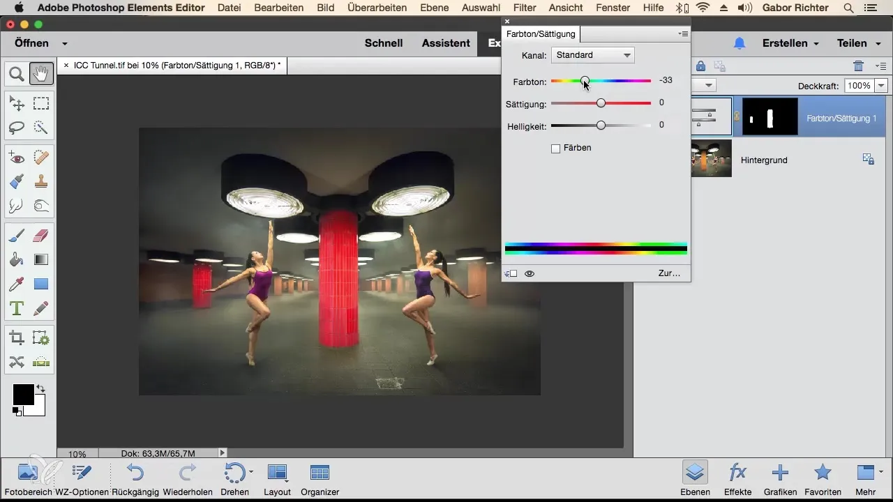Select the Brush tool
Screen dimensions: 893x502
tap(17, 236)
